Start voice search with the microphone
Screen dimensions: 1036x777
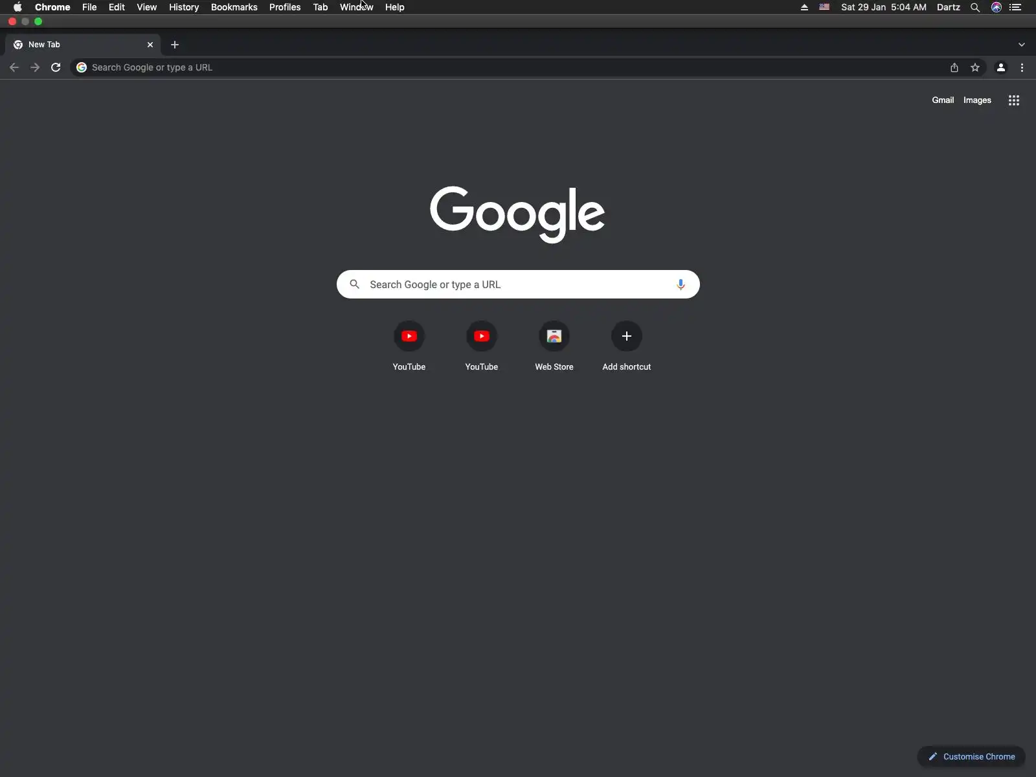(x=681, y=284)
